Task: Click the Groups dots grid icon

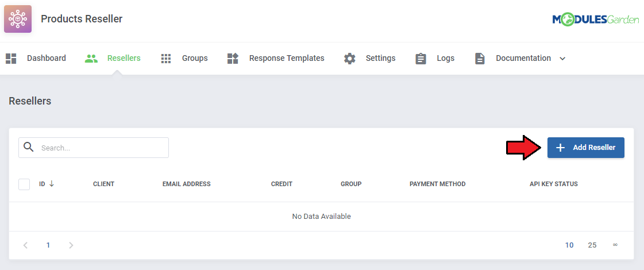Action: point(166,59)
